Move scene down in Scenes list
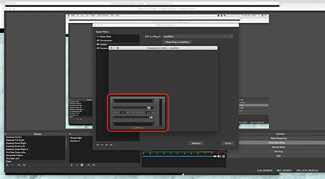The width and height of the screenshot is (325, 179). click(24, 165)
